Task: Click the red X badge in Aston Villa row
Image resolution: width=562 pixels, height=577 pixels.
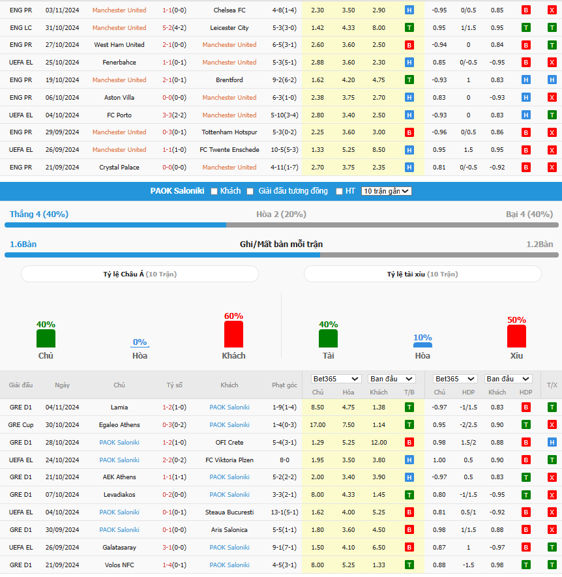Action: (552, 98)
